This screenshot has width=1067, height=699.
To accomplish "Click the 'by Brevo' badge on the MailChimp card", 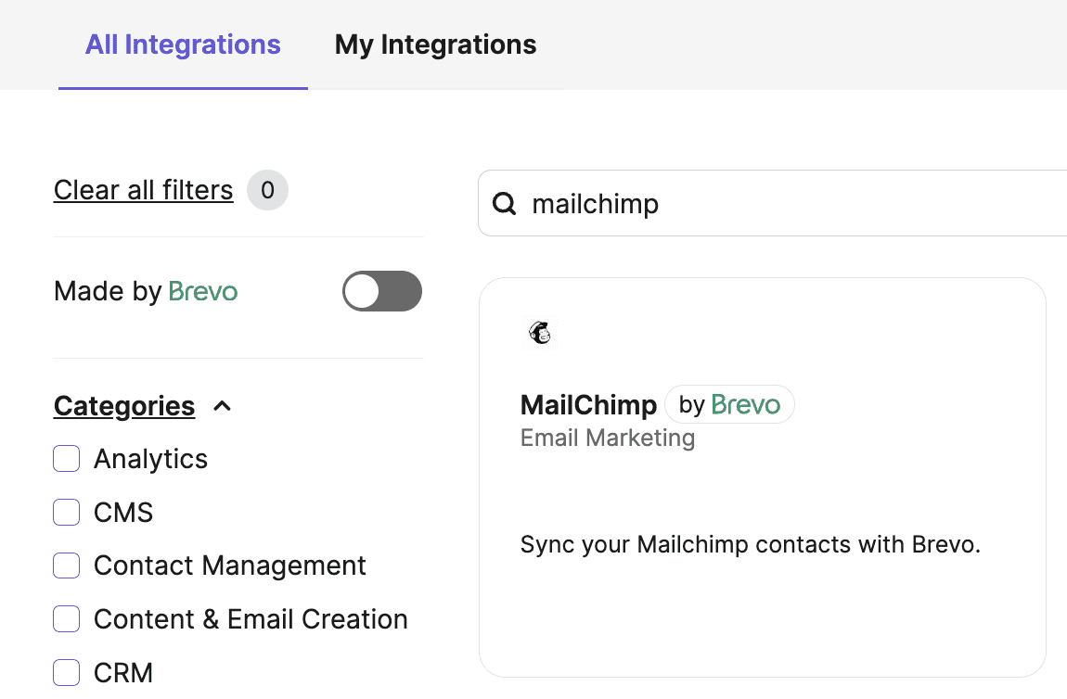I will [x=729, y=403].
